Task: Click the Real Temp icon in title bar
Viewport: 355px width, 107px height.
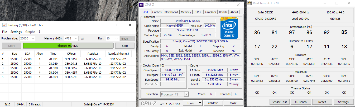Action: (x=250, y=3)
